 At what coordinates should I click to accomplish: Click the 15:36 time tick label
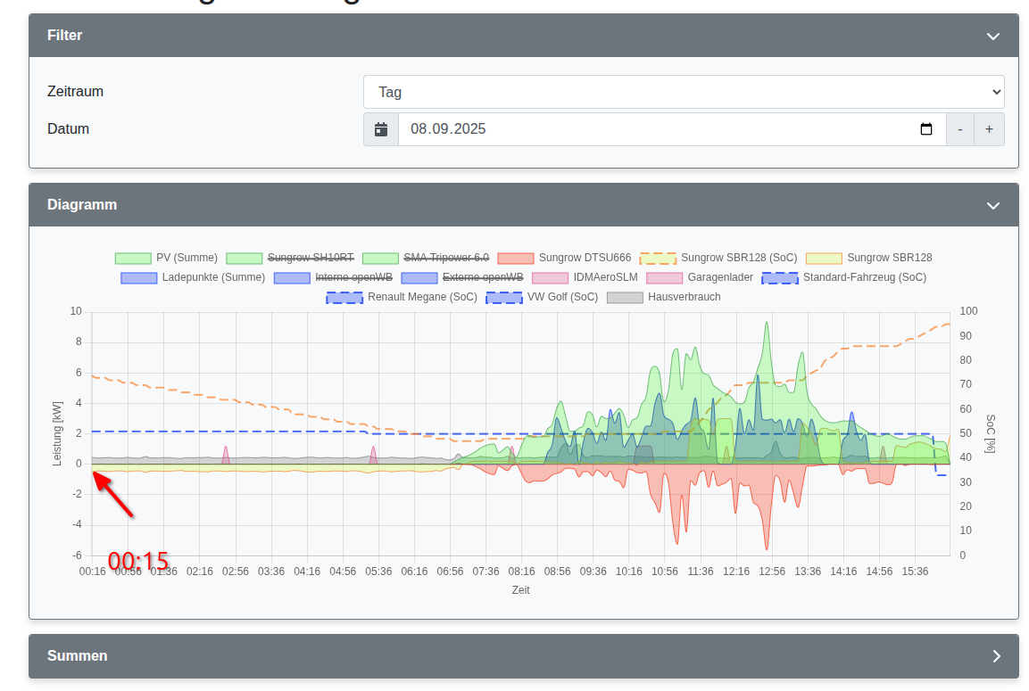click(915, 572)
